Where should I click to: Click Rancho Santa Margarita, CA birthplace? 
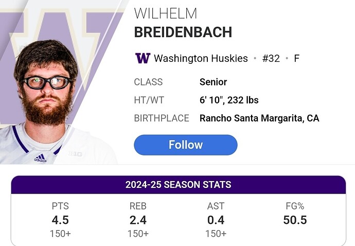pyautogui.click(x=259, y=118)
